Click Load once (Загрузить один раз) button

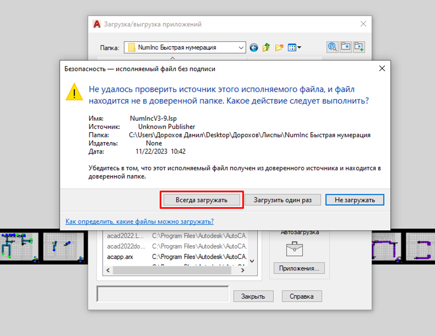coord(283,200)
